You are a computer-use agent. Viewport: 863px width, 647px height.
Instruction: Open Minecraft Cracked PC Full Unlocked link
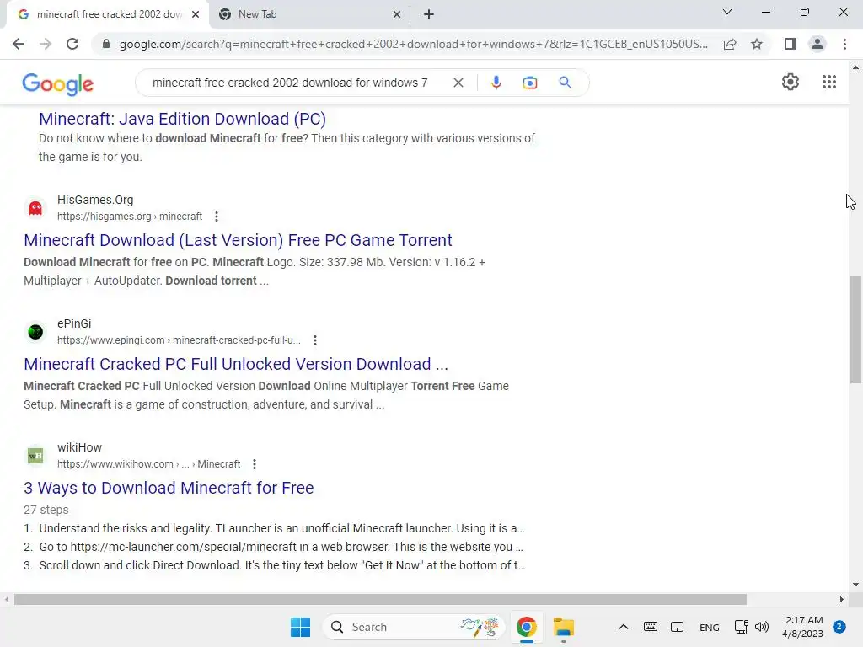(236, 364)
